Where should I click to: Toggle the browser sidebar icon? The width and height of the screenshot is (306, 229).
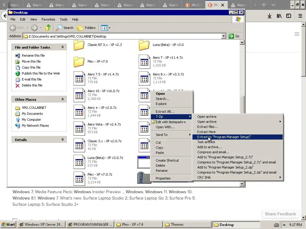click(289, 16)
